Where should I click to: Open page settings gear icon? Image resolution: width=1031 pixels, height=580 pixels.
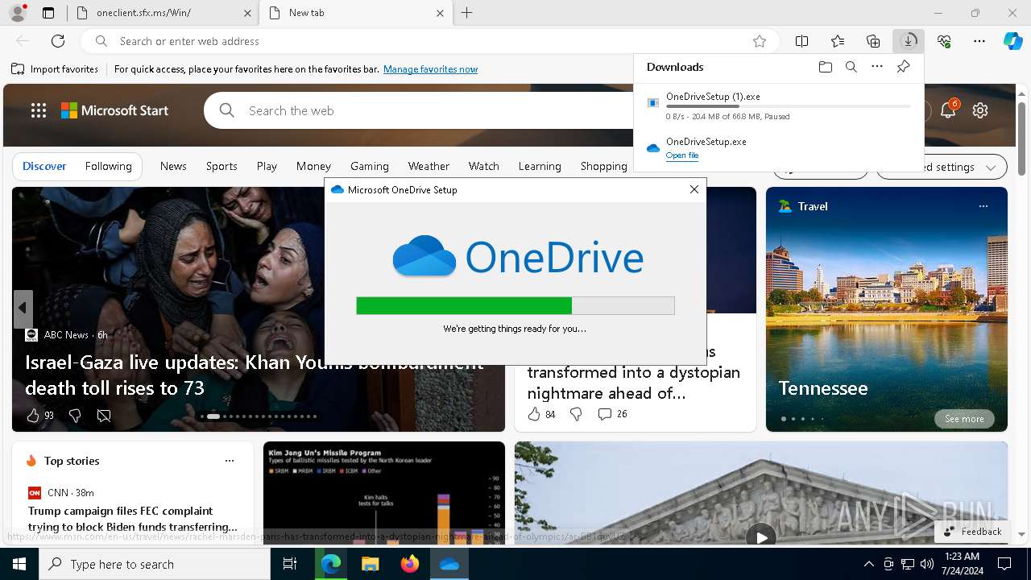coord(980,110)
